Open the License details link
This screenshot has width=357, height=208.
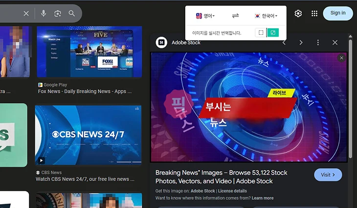click(232, 191)
